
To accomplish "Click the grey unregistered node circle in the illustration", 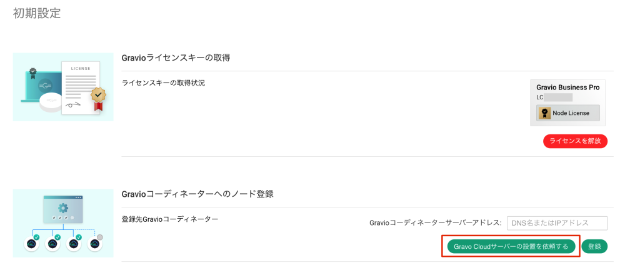I will click(x=96, y=243).
